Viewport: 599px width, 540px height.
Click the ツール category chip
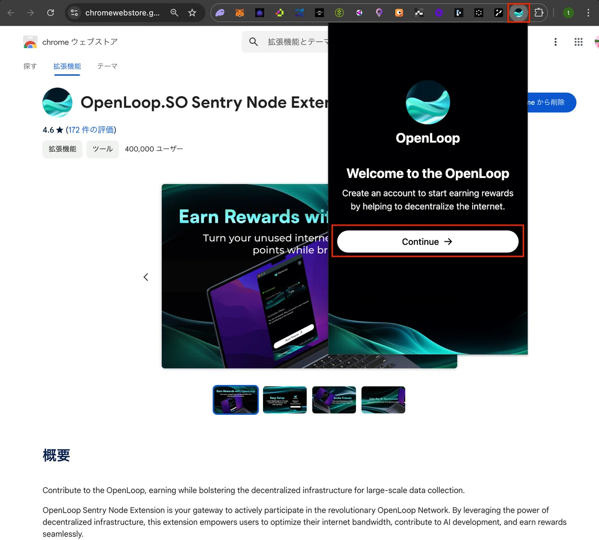pos(102,149)
